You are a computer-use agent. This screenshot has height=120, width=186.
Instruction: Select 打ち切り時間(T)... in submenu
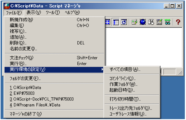click(x=132, y=99)
